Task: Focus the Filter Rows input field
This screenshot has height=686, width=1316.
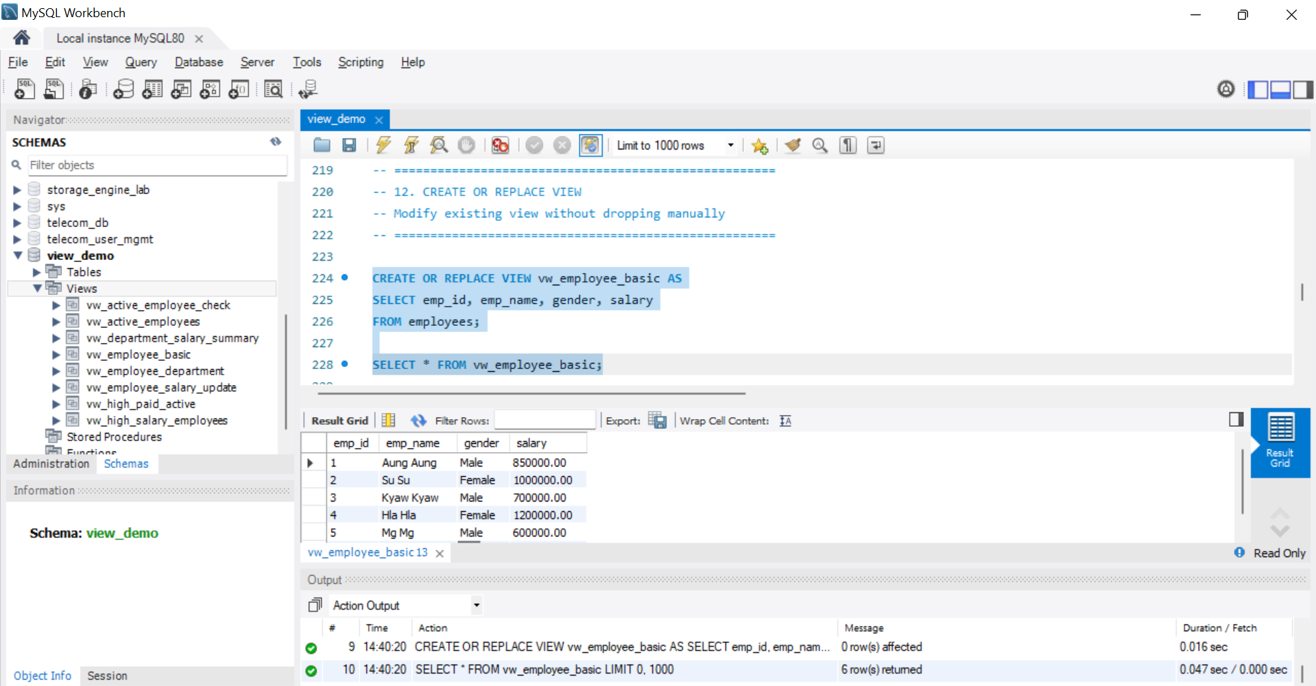Action: point(545,420)
